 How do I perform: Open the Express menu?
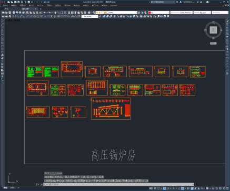[x=114, y=5]
